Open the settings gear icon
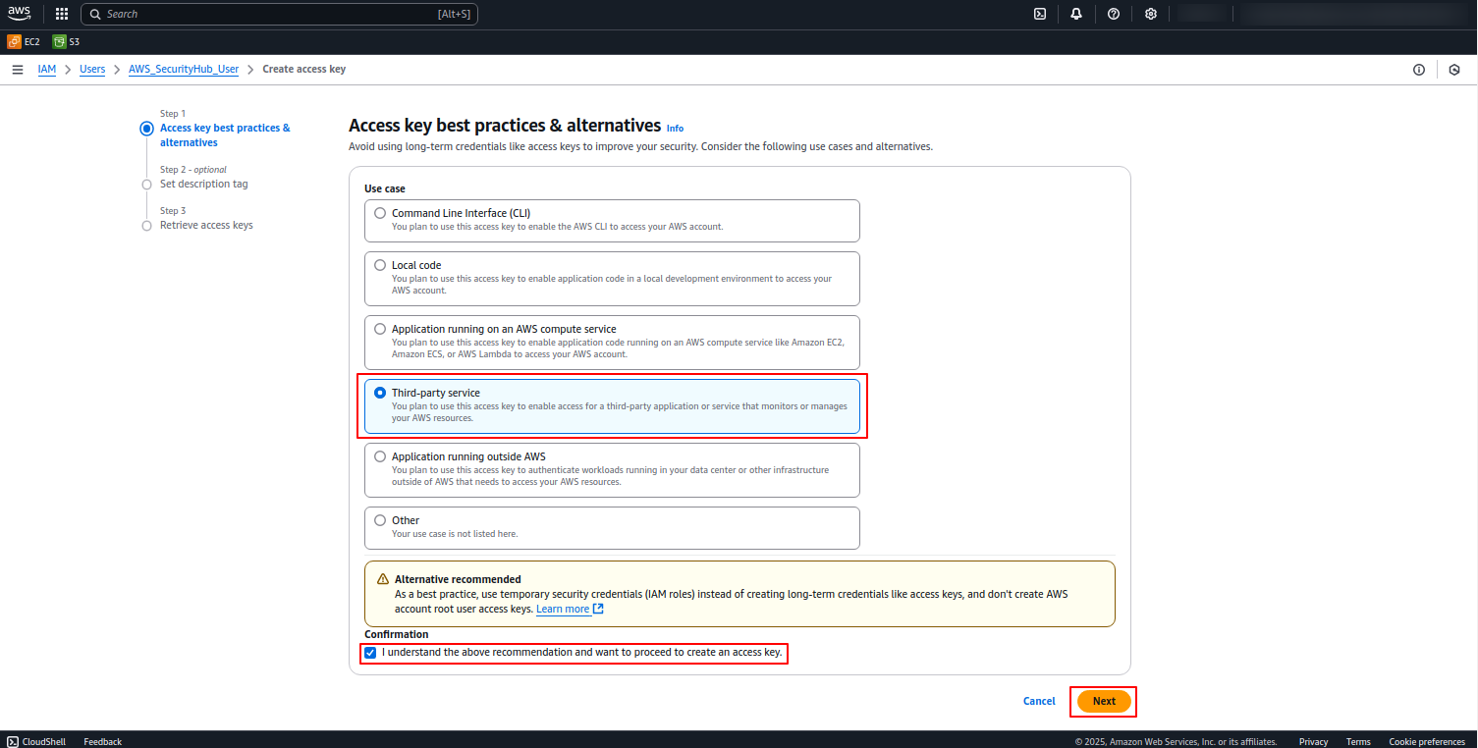The height and width of the screenshot is (748, 1478). 1151,14
